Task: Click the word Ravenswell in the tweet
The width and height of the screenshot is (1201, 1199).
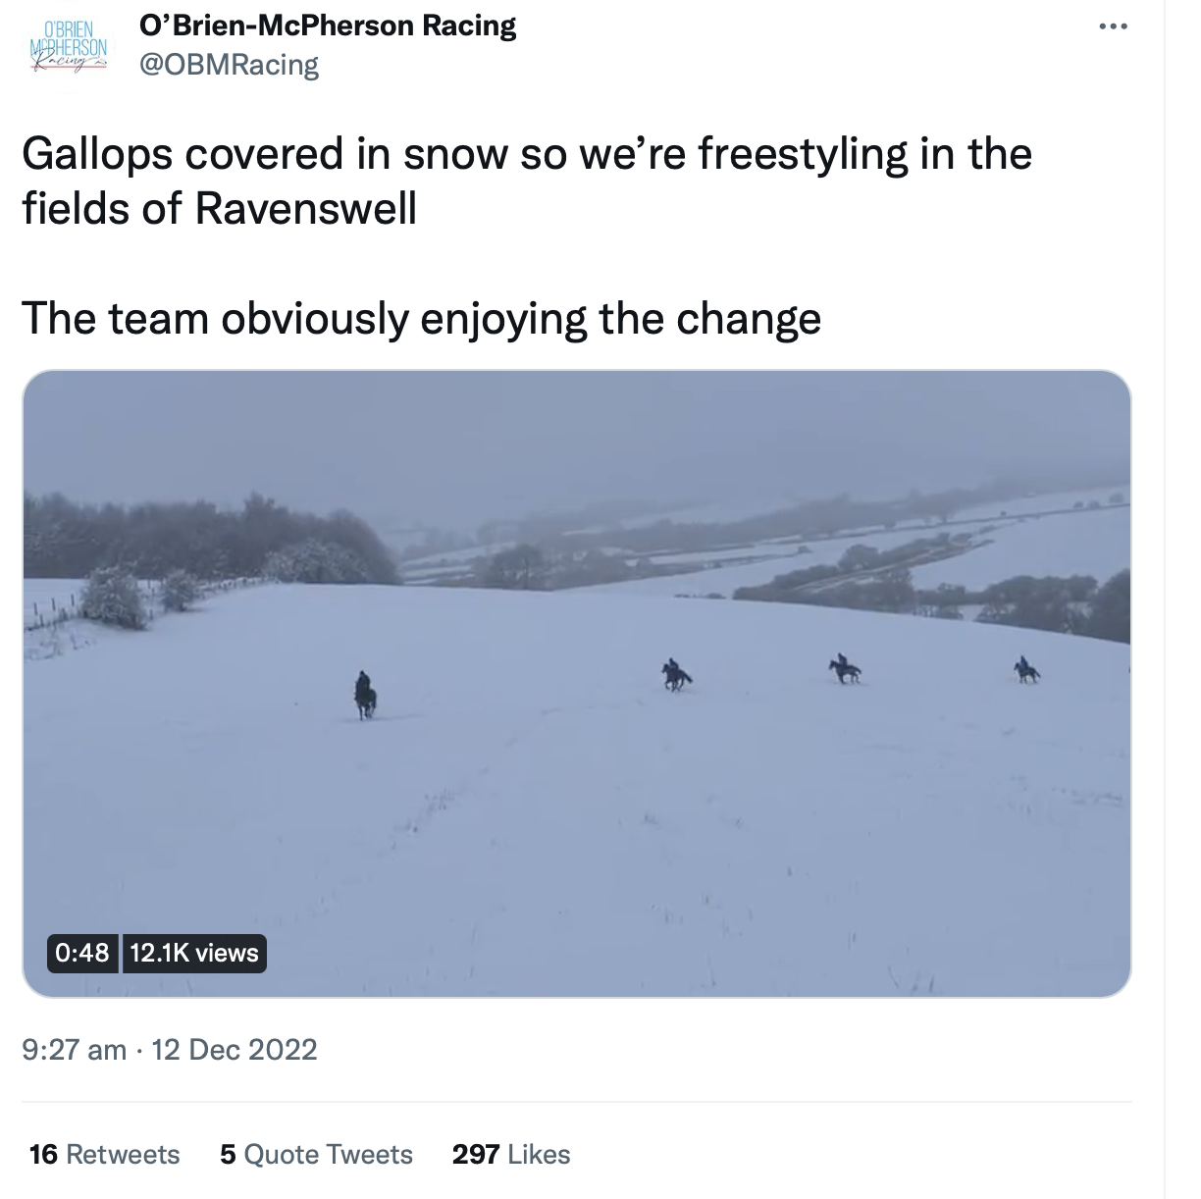Action: [x=306, y=209]
